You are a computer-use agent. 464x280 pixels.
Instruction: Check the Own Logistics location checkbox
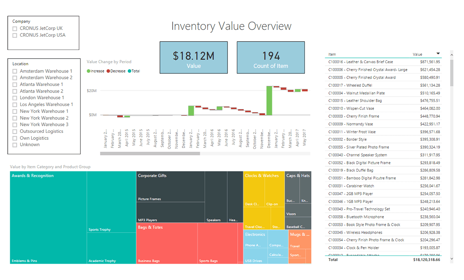(x=15, y=139)
